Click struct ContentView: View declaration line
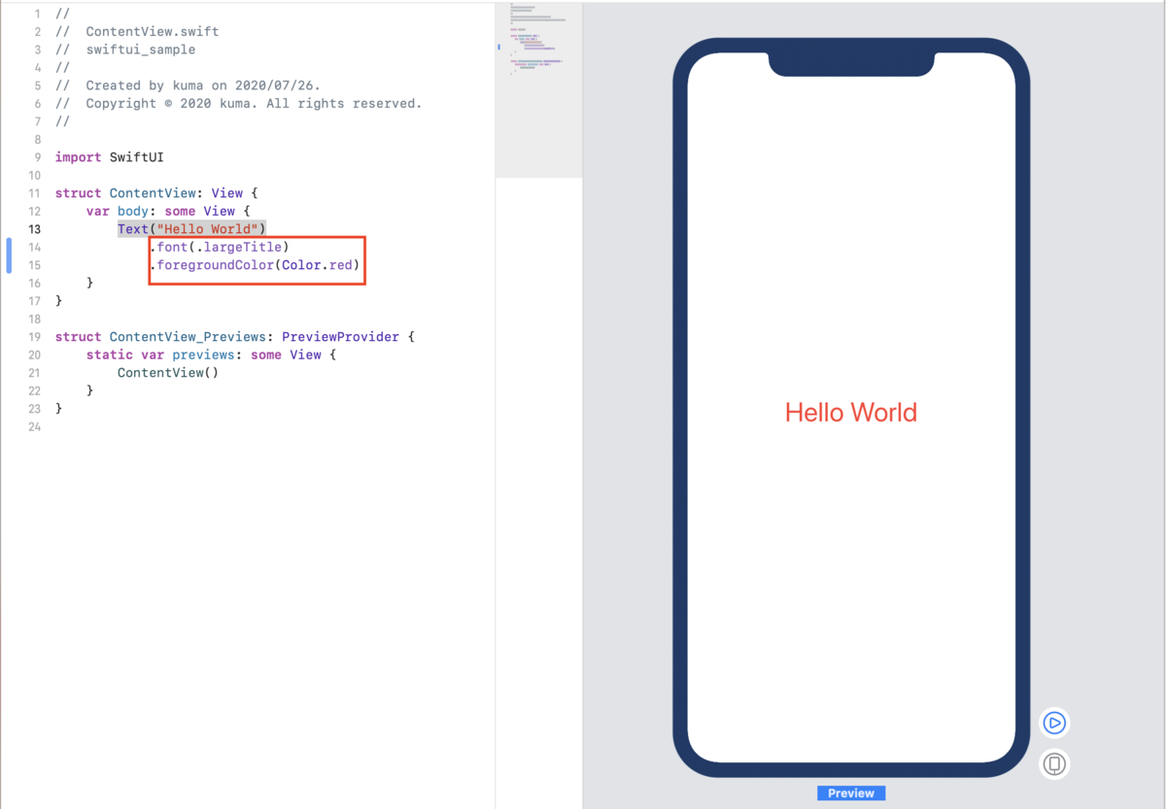The height and width of the screenshot is (809, 1166). tap(156, 193)
